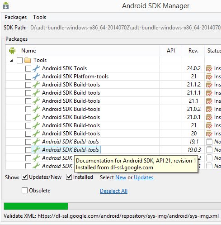Viewport: 221px width, 225px height.
Task: Click installed status icon for rev 21.1.2
Action: [209, 85]
